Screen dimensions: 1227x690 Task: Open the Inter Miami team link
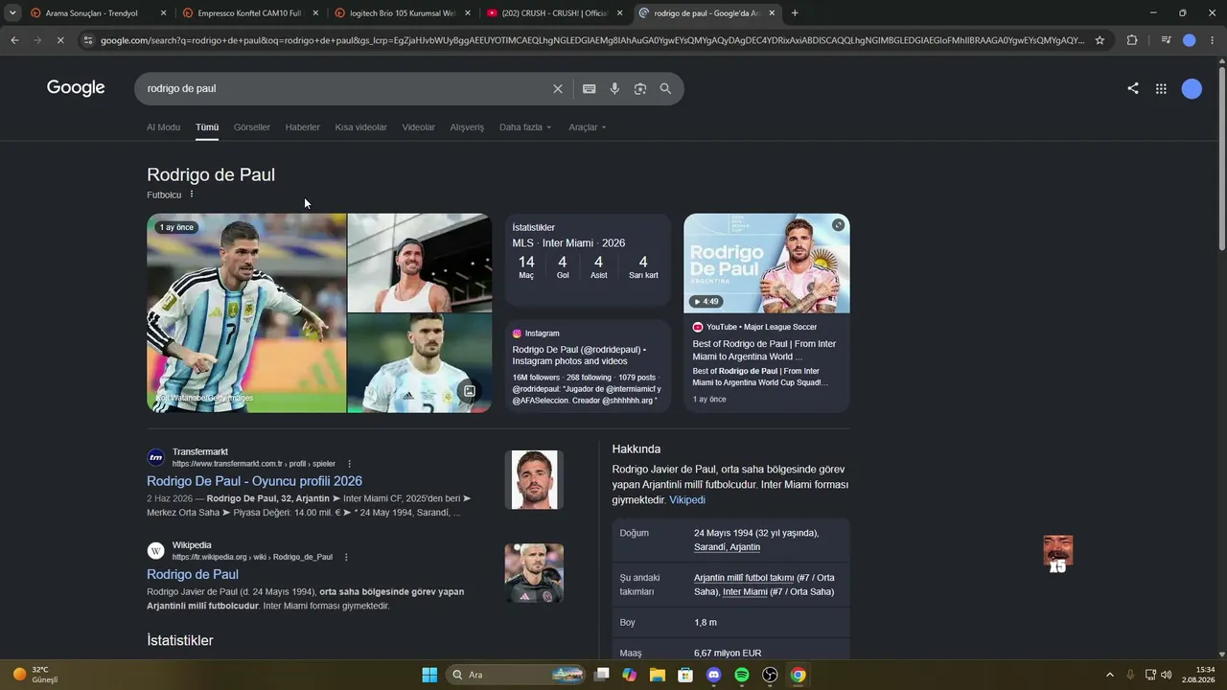tap(745, 592)
